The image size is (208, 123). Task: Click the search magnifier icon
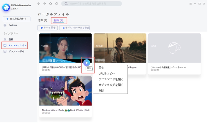[x=66, y=4]
